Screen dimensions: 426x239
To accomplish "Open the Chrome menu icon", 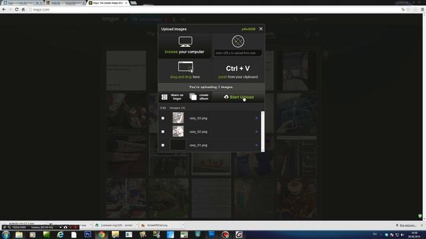I will click(x=423, y=9).
